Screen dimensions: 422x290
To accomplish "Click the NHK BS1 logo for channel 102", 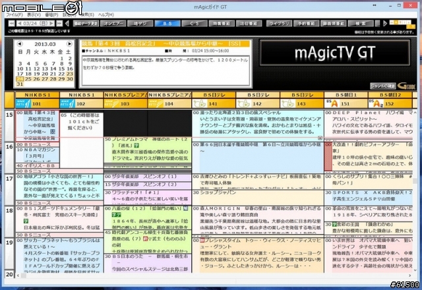I will [67, 103].
